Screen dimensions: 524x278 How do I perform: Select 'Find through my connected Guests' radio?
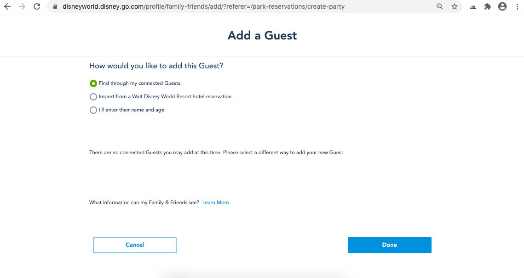tap(93, 83)
